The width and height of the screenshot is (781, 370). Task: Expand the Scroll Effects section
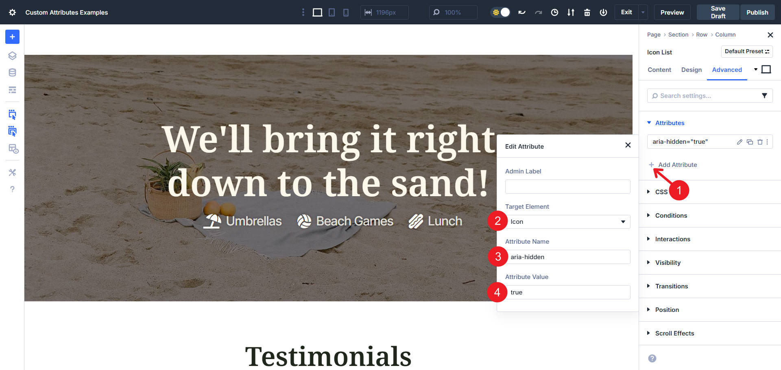coord(674,333)
